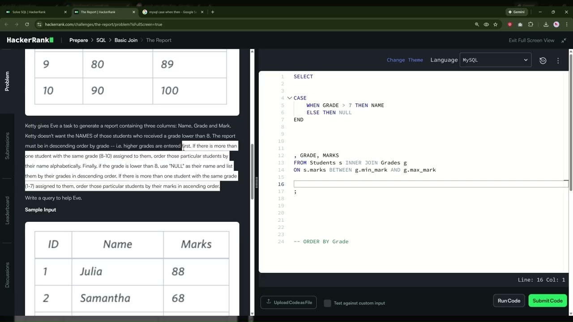Click the Samantha cell in sample input
The width and height of the screenshot is (573, 322).
coord(117,298)
